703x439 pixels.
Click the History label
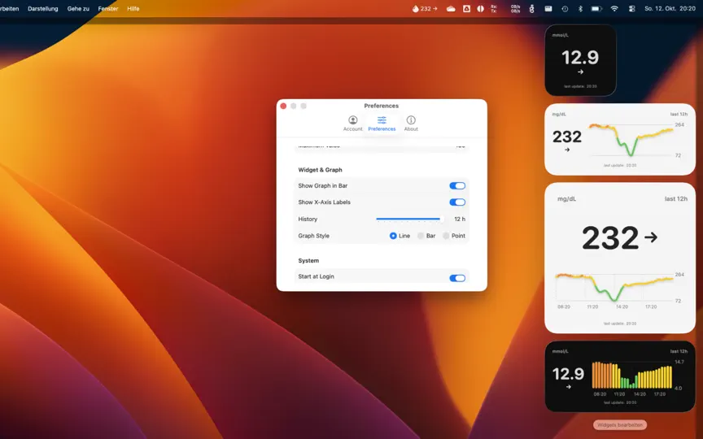(308, 219)
